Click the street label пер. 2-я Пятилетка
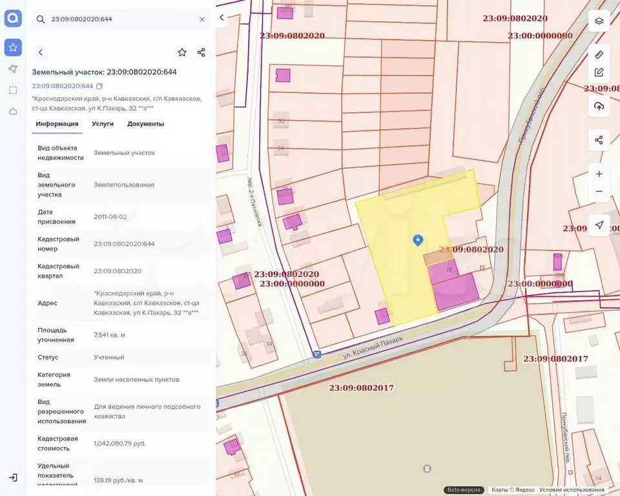620x496 pixels. 254,201
